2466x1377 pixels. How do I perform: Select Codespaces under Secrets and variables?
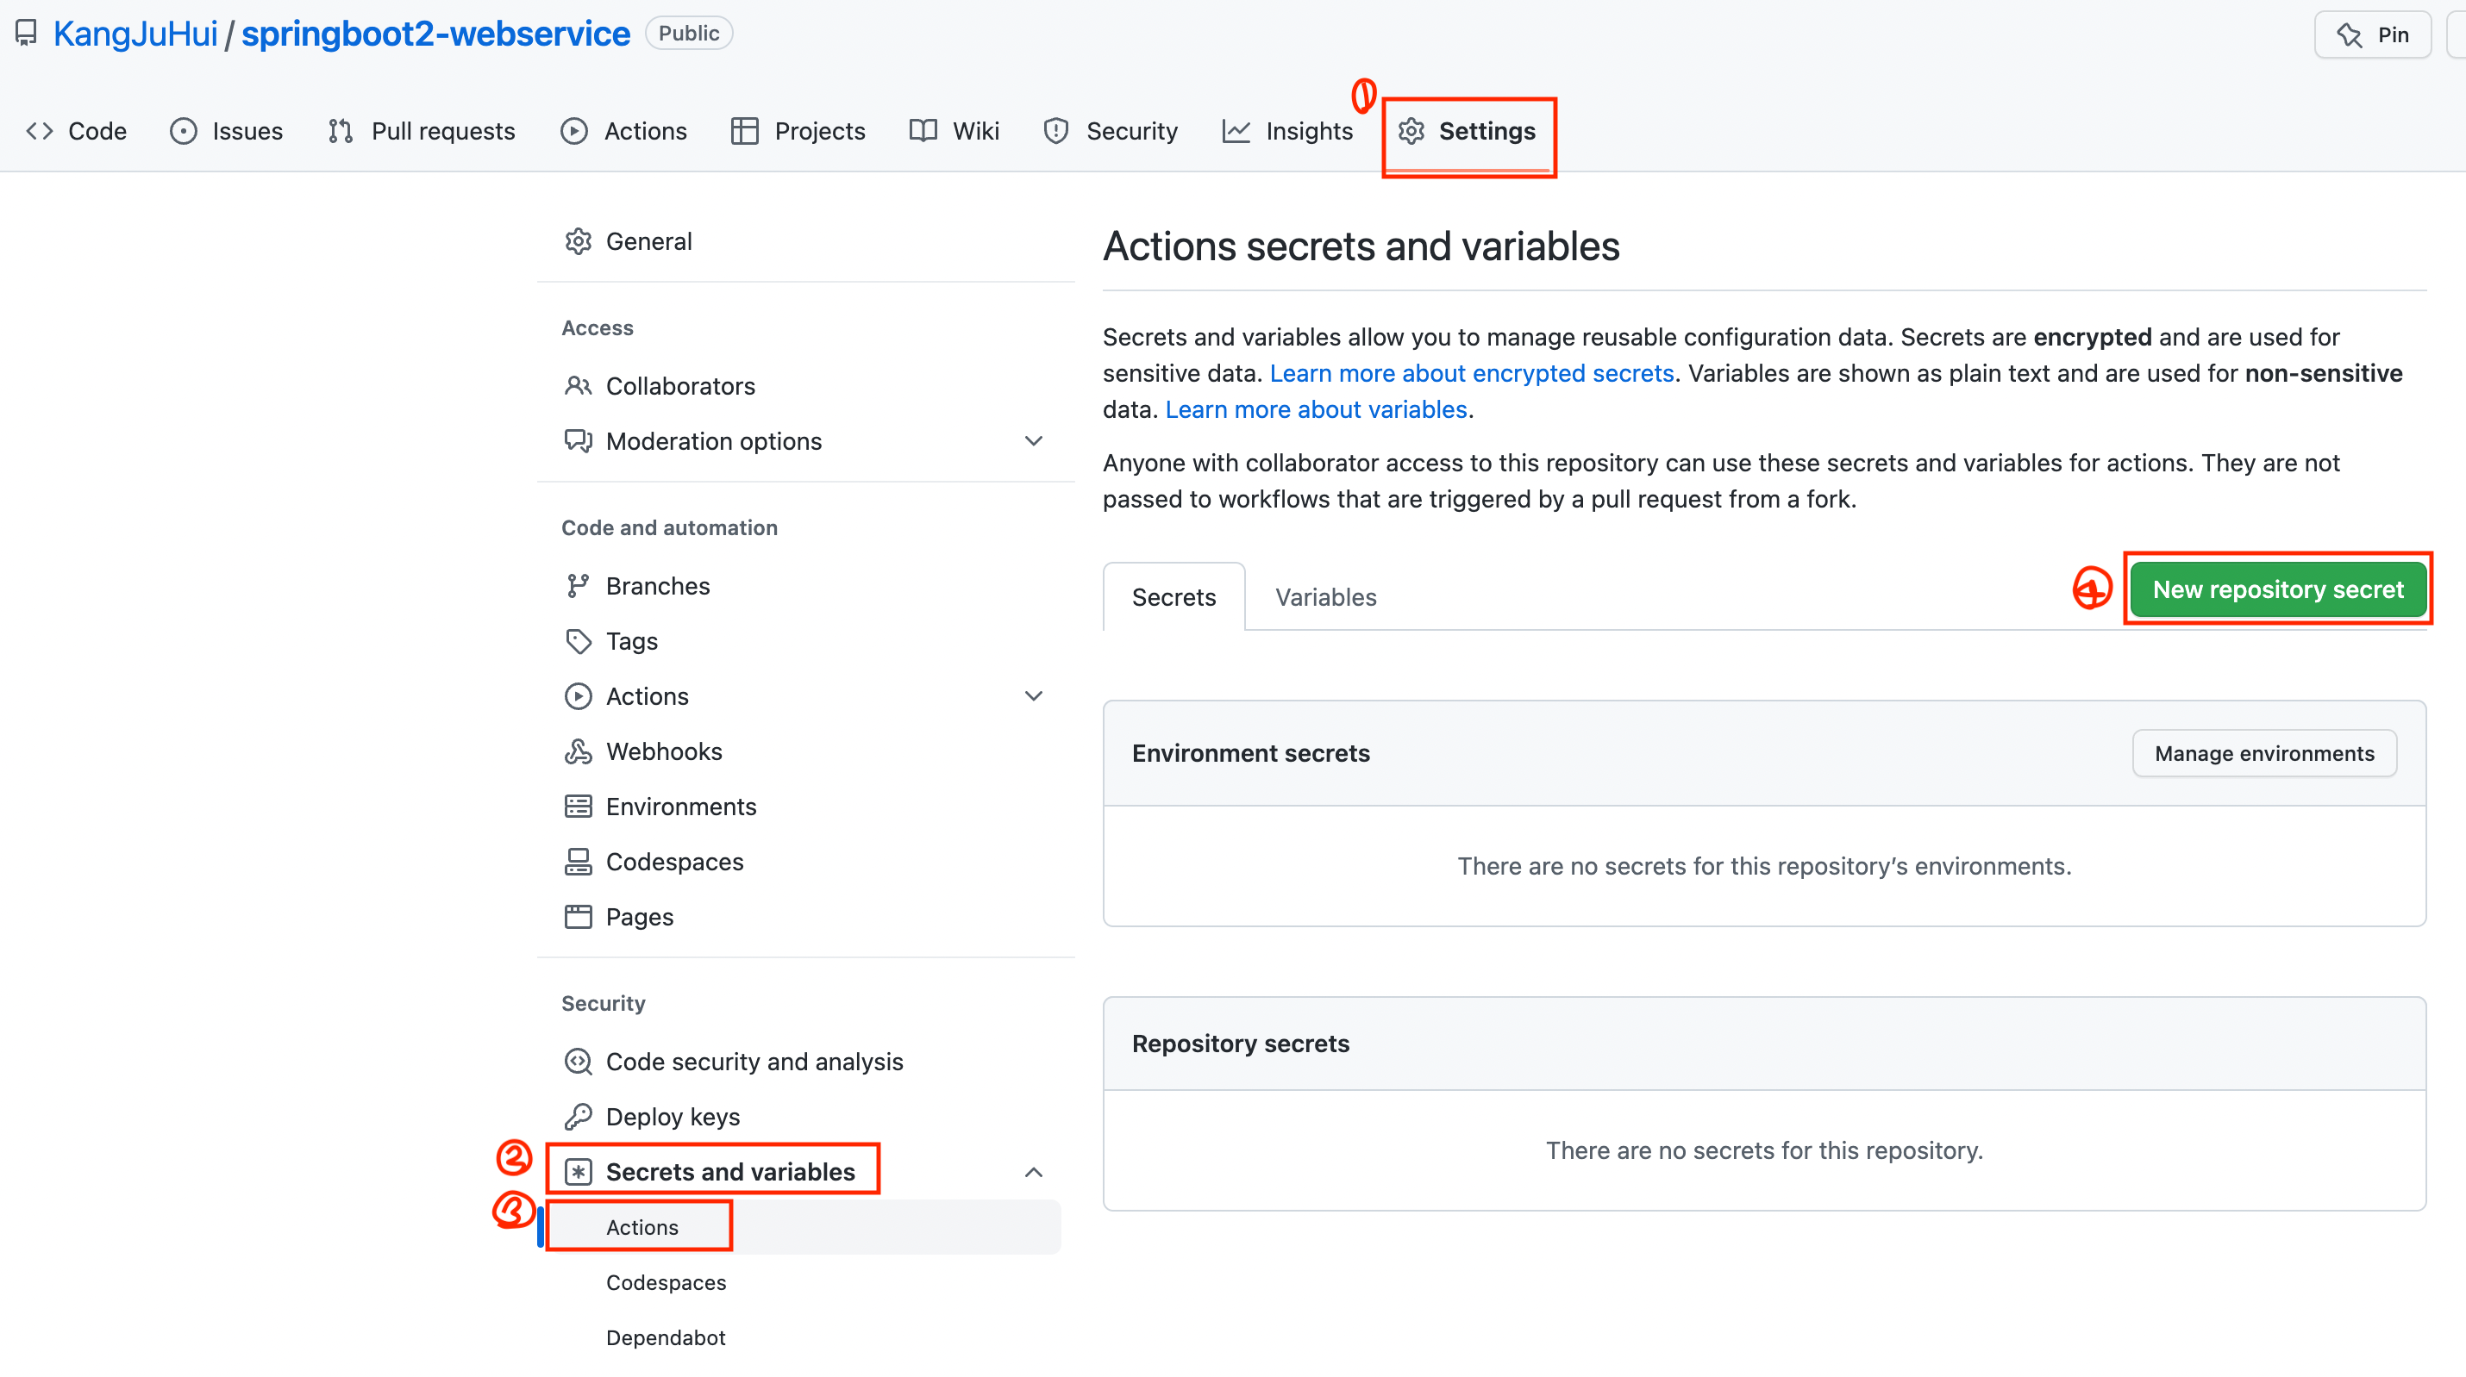click(666, 1283)
